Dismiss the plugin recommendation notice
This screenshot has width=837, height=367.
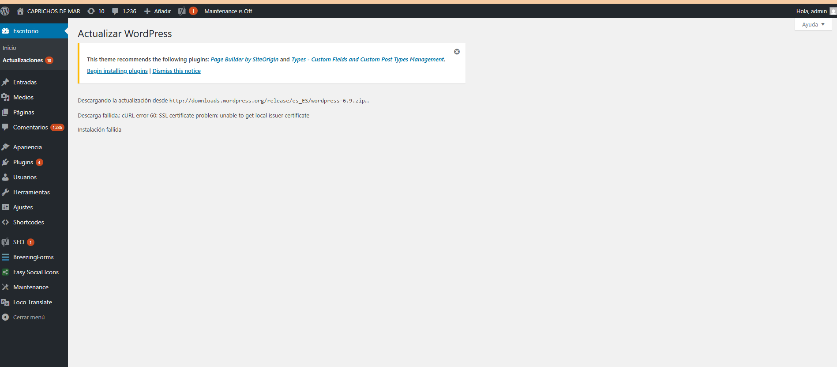457,52
